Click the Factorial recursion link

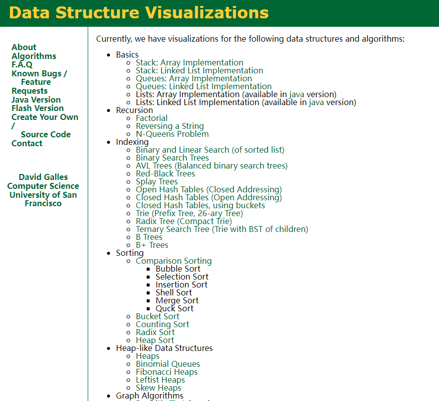coord(152,118)
